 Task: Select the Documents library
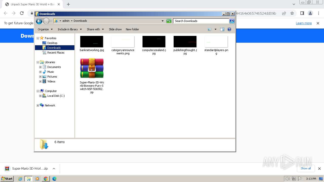click(x=54, y=67)
